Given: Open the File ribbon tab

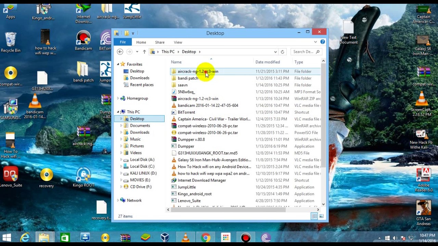Looking at the screenshot, I should tap(123, 42).
